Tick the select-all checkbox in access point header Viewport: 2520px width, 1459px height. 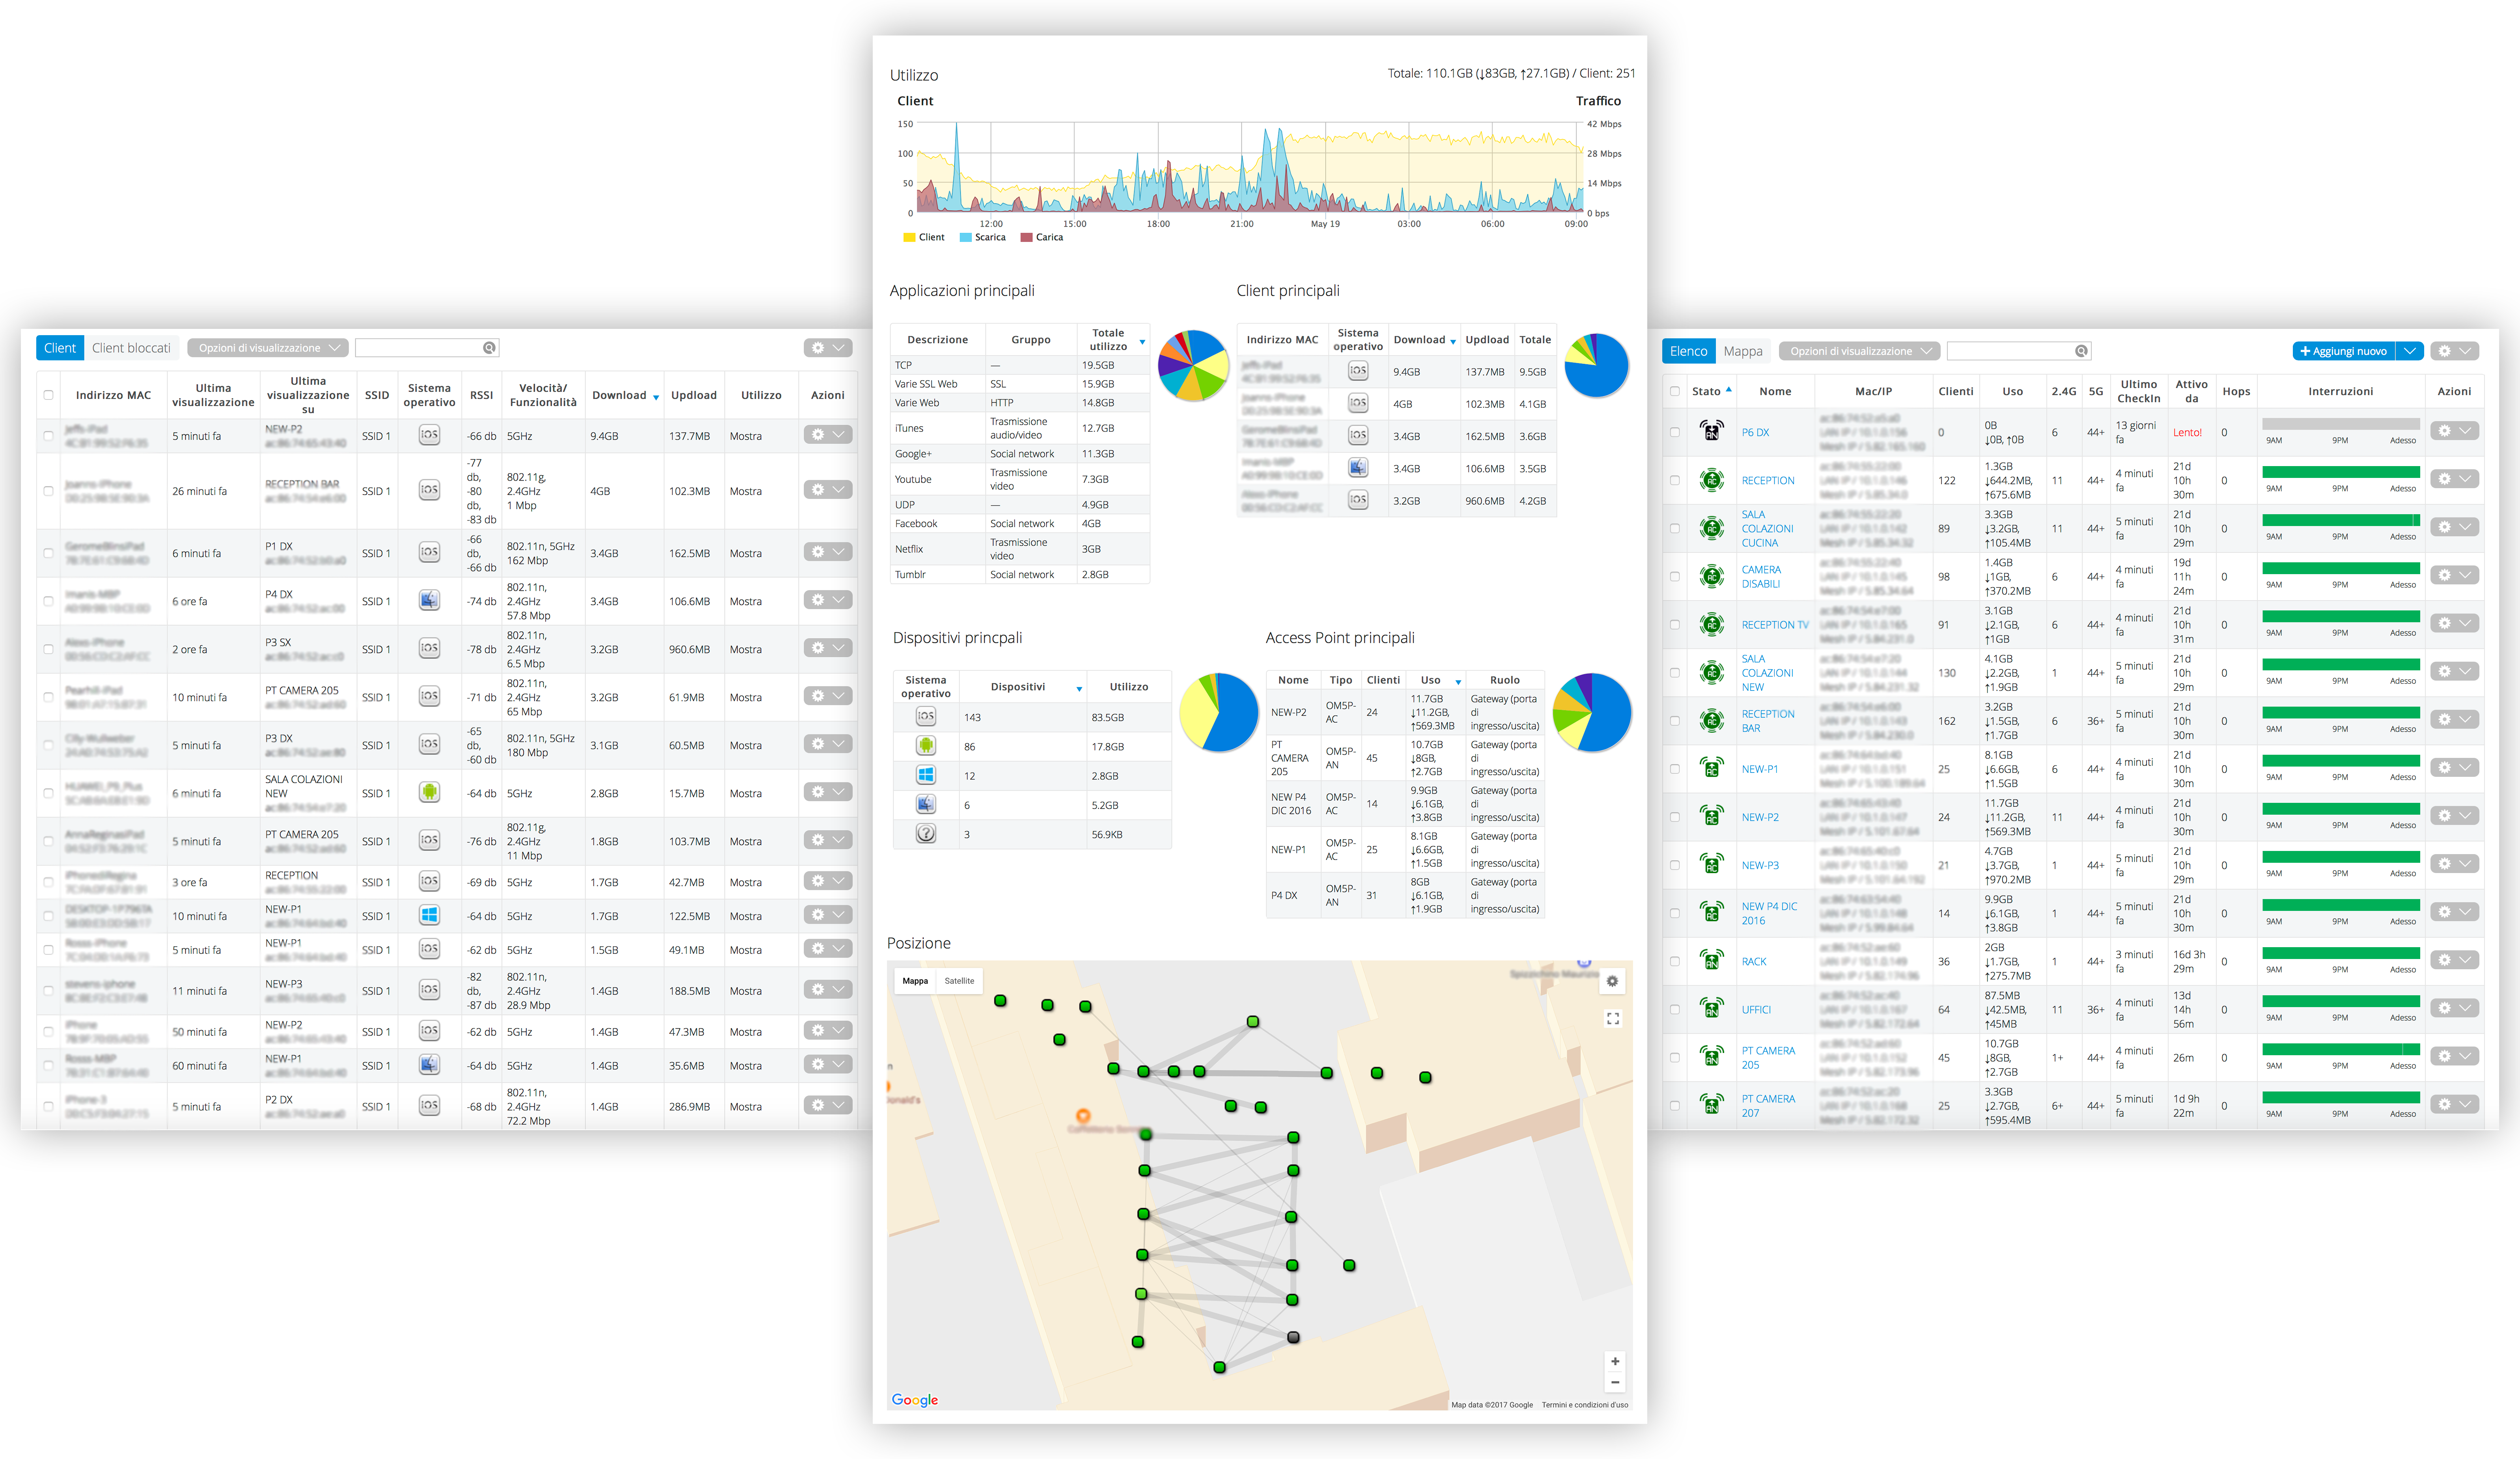pyautogui.click(x=1675, y=391)
